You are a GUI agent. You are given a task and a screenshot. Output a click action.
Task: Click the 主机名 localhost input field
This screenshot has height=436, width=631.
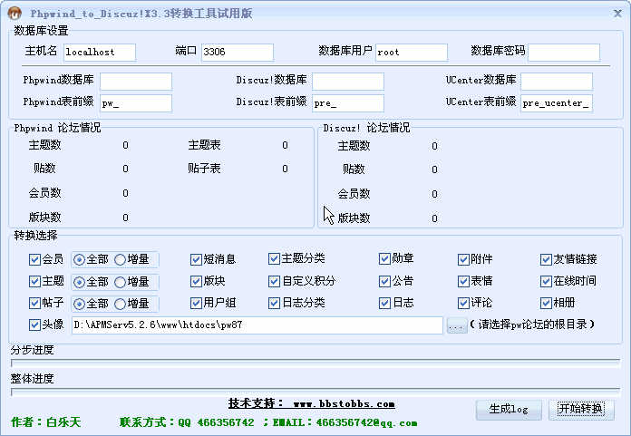coord(100,53)
